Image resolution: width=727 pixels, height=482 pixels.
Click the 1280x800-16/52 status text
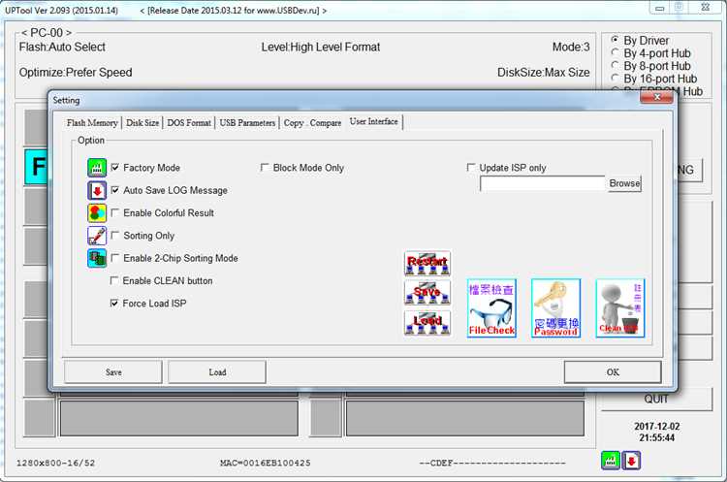tap(55, 463)
